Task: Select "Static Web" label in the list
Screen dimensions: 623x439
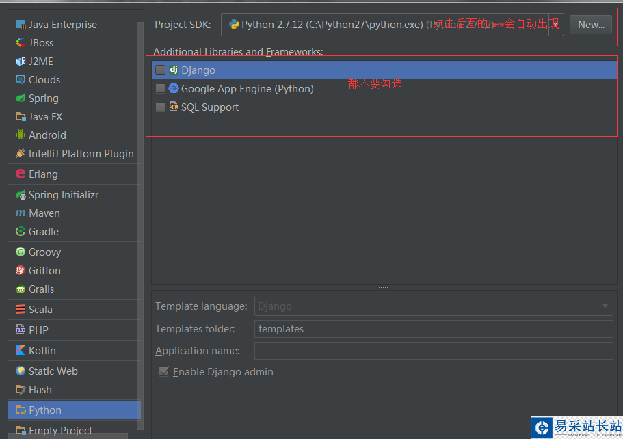Action: 53,371
